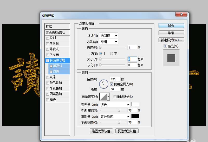Click the 高度 input field showing 30
The image size is (208, 142).
coord(115,89)
